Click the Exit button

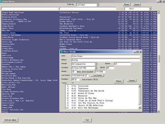point(87,120)
